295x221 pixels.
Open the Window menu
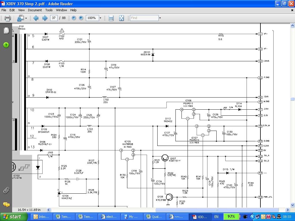click(61, 10)
